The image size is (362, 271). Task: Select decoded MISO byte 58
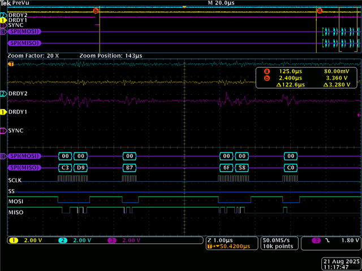242,168
